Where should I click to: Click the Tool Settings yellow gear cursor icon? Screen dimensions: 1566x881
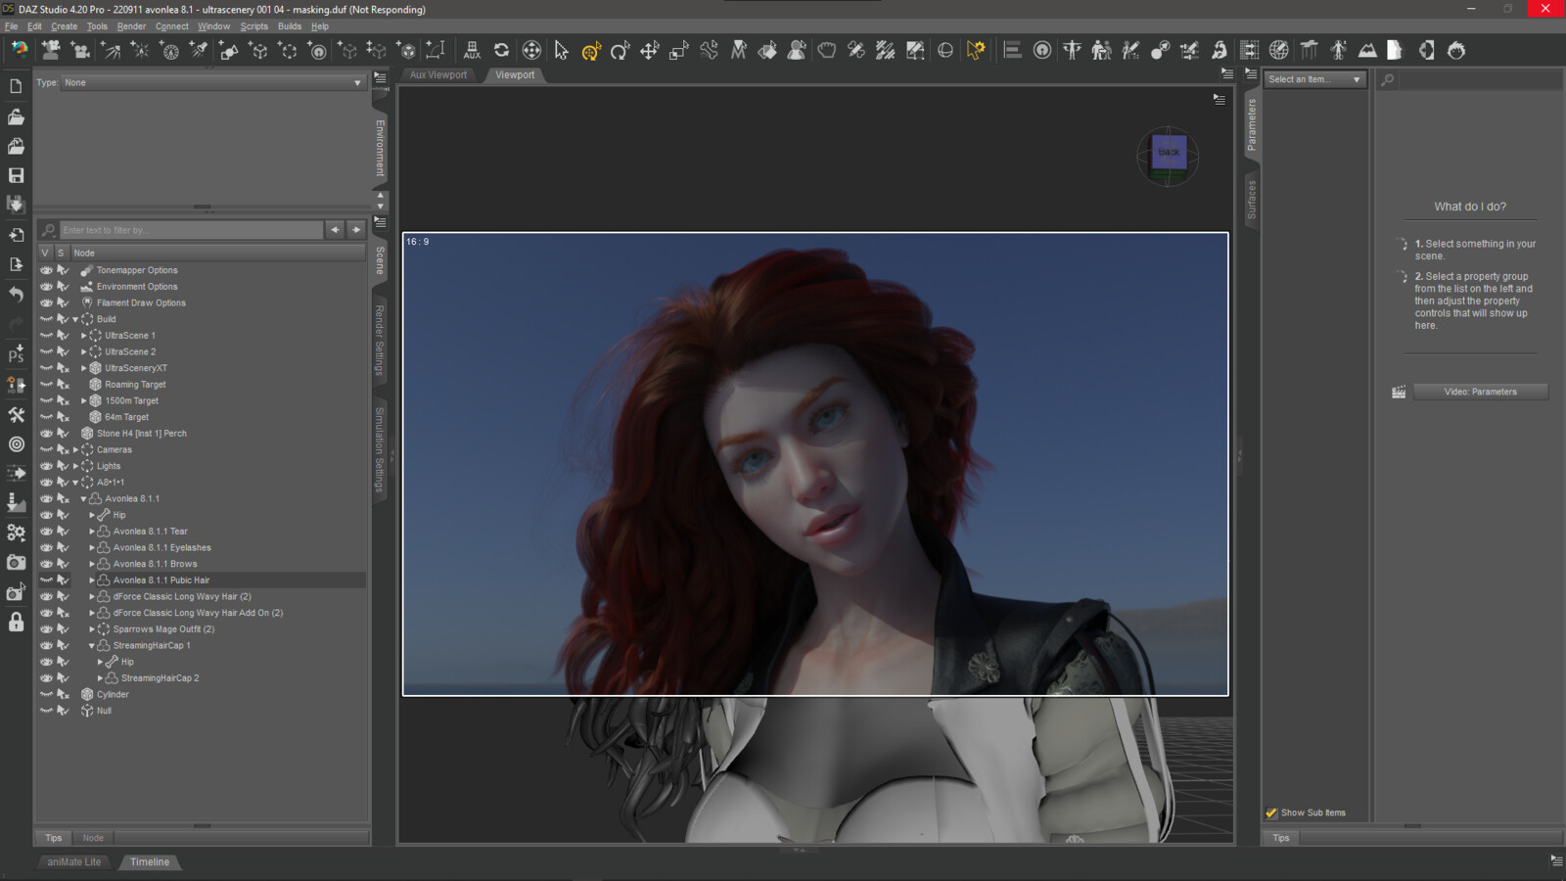(x=975, y=50)
